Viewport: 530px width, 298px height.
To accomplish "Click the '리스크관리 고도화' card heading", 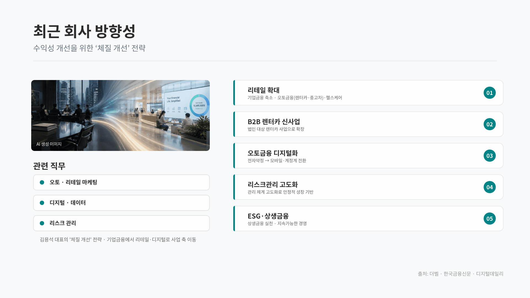I will pyautogui.click(x=272, y=185).
